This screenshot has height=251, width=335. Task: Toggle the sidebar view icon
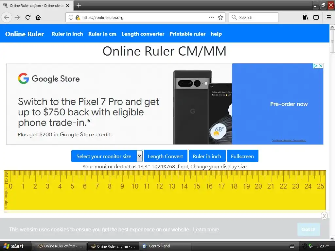click(316, 17)
